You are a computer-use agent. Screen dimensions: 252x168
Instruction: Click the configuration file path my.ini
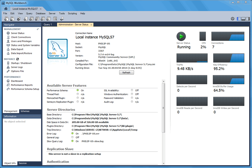point(127,64)
